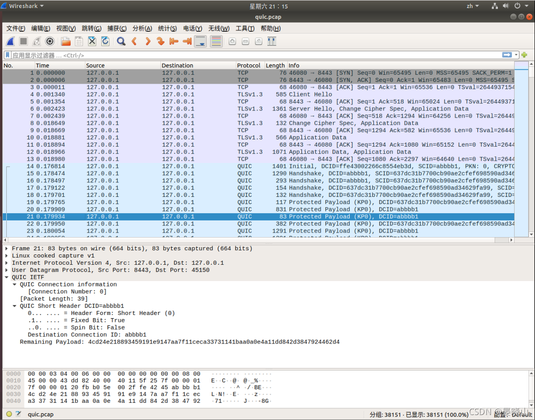Open the 跳转(G) menu
This screenshot has height=420, width=535.
coord(92,29)
